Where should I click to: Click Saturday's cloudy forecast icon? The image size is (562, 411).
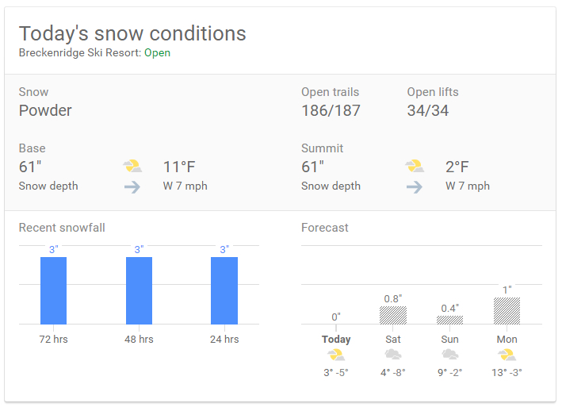click(393, 355)
